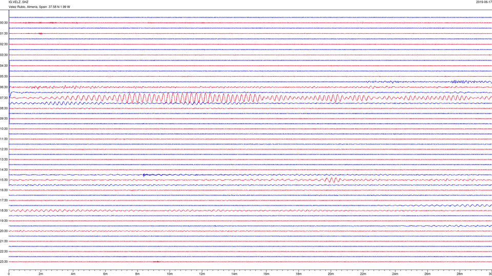Click the 0 tick on time axis
The width and height of the screenshot is (492, 276).
[9, 274]
